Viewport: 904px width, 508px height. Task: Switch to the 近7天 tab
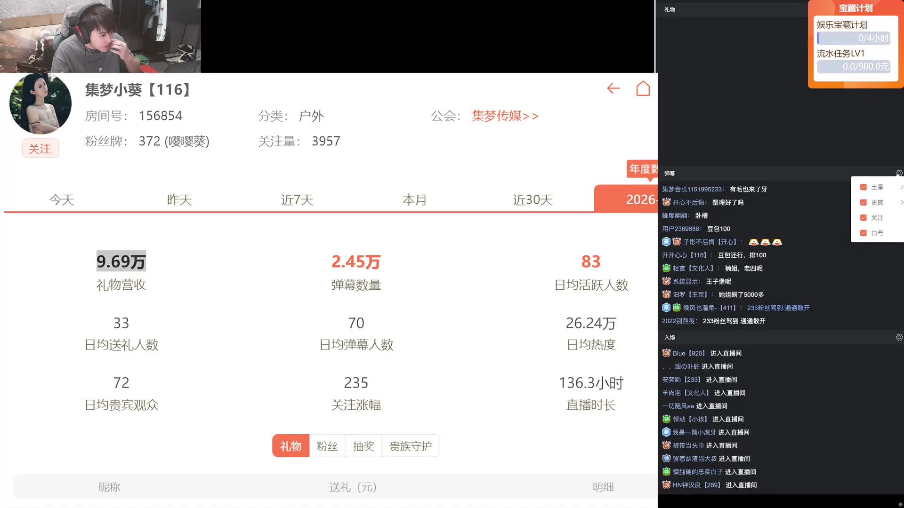tap(297, 200)
